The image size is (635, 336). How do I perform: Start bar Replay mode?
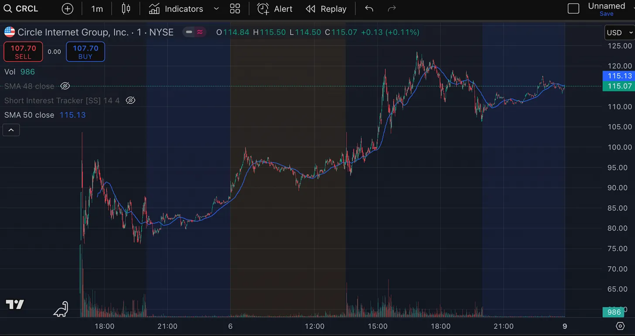[326, 9]
